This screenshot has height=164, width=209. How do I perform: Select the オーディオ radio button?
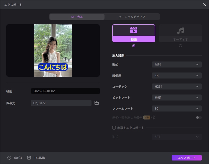click(x=180, y=46)
